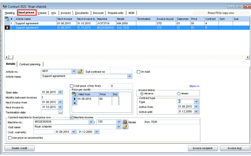Click grid icon in Price per month table
This screenshot has height=156, width=251.
point(74,94)
